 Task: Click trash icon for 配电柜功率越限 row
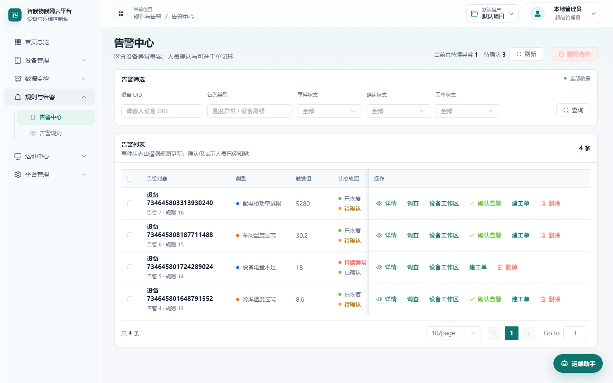click(x=543, y=203)
